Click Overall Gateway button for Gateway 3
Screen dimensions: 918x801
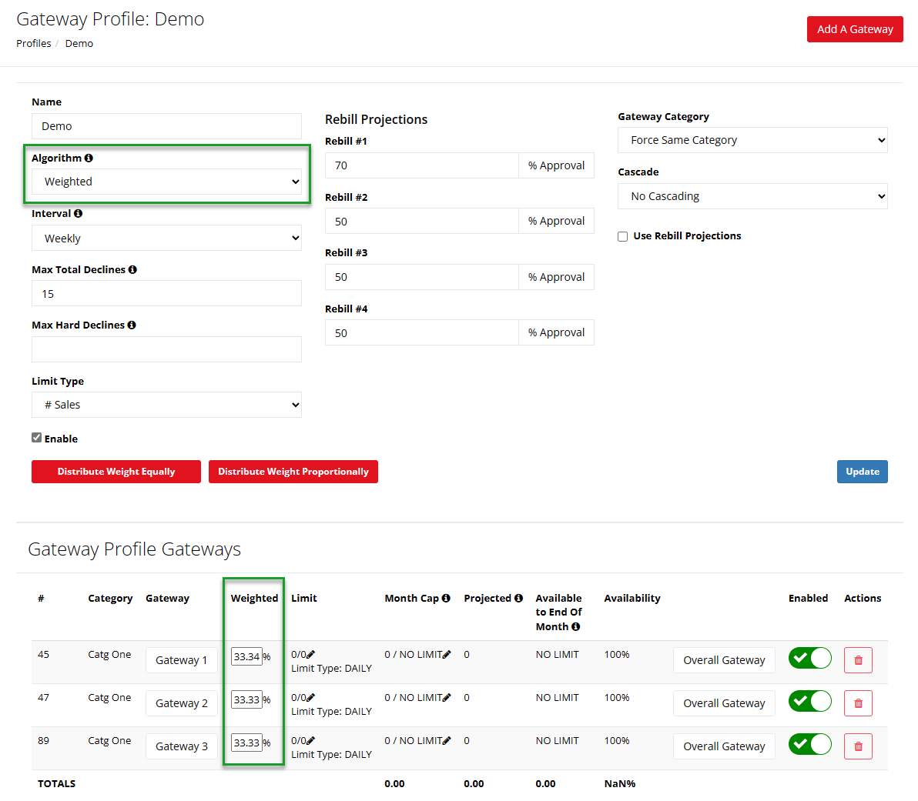tap(724, 746)
